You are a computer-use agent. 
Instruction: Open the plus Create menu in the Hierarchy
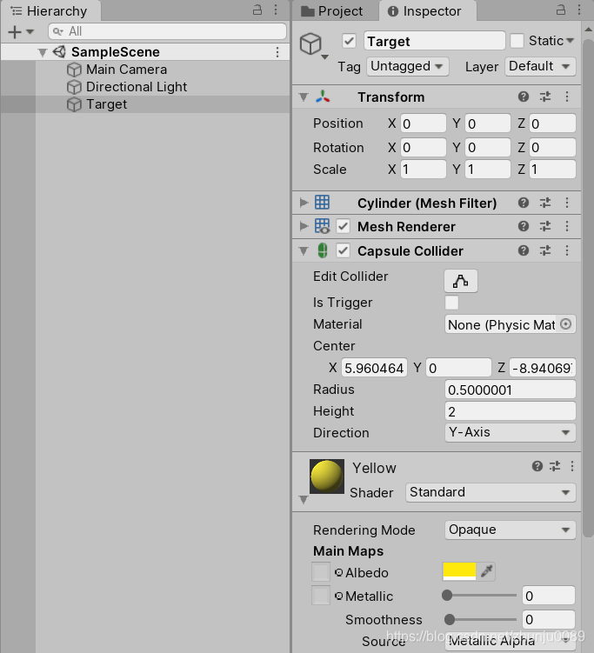click(x=20, y=31)
